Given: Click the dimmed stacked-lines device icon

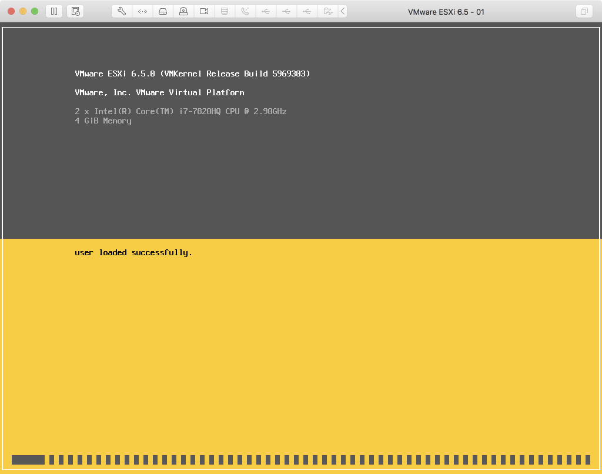Looking at the screenshot, I should click(225, 11).
